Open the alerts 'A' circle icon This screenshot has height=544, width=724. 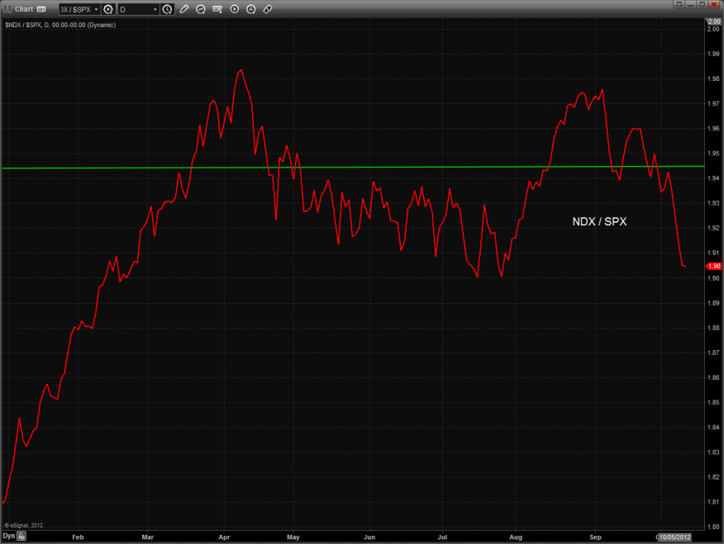tap(250, 9)
